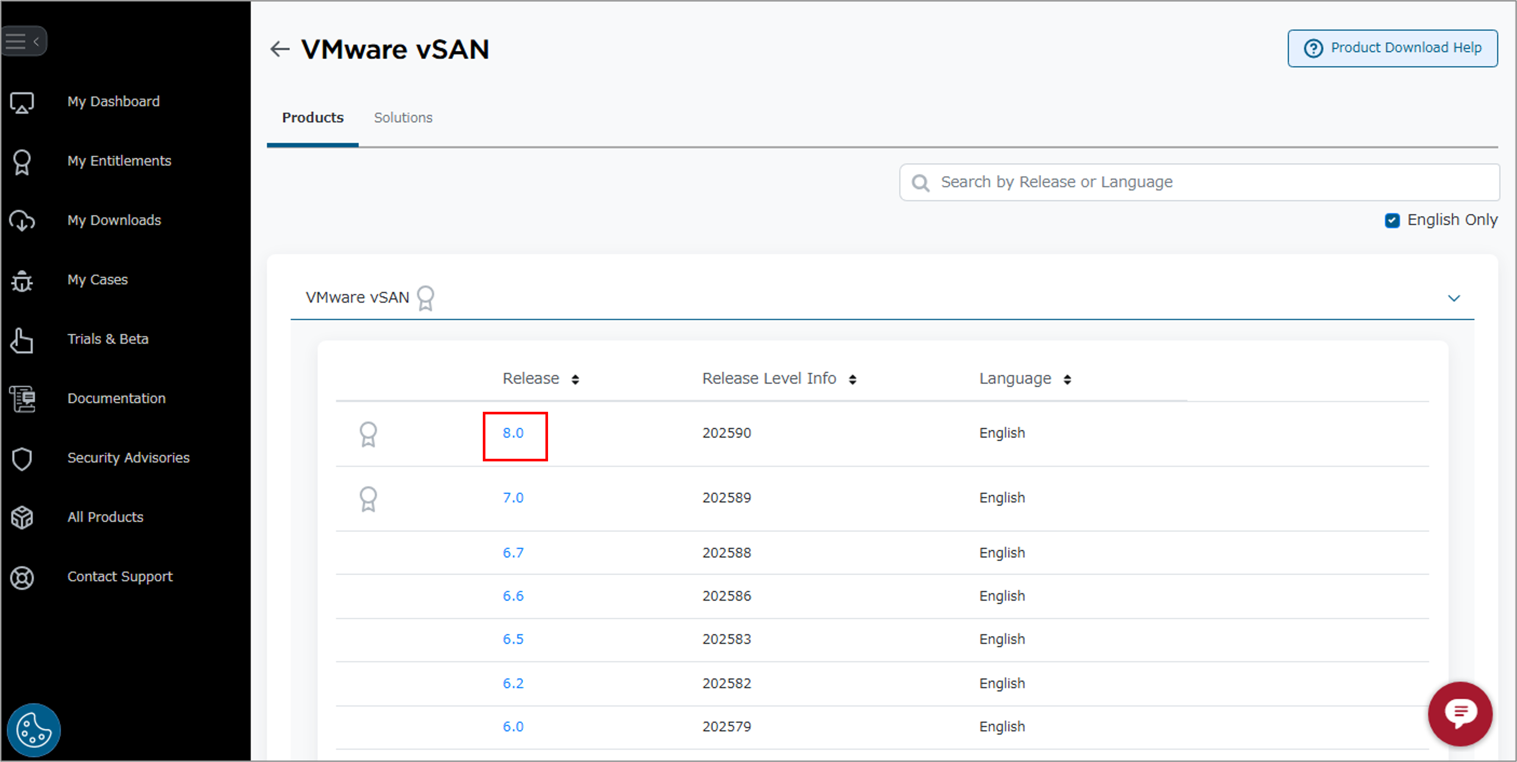The image size is (1517, 762).
Task: Click English in the 8.0 row
Action: (1002, 434)
